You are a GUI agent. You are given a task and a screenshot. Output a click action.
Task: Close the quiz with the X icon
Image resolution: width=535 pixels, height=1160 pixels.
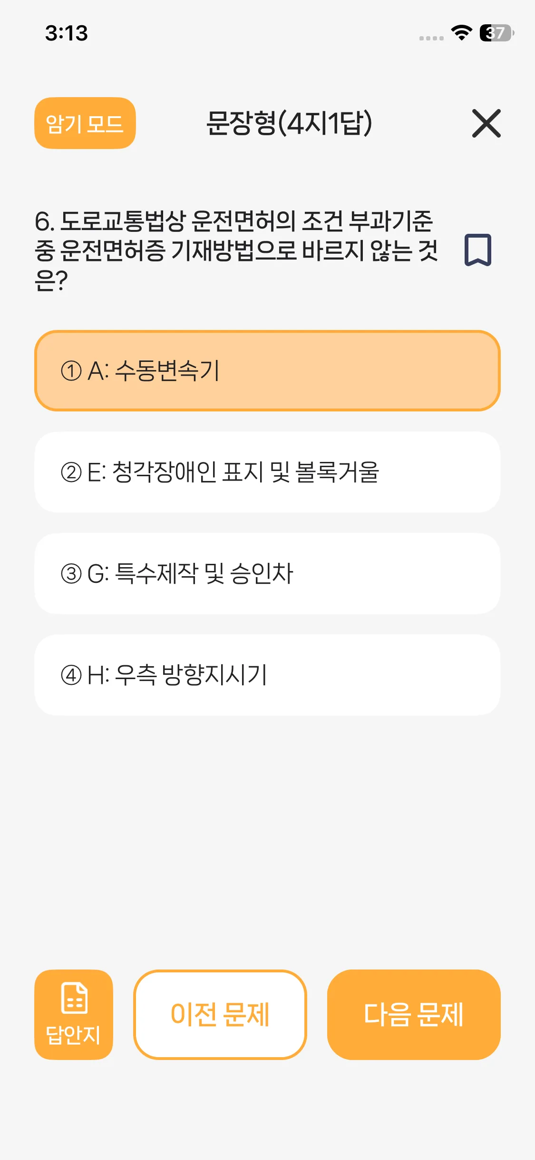[x=486, y=123]
